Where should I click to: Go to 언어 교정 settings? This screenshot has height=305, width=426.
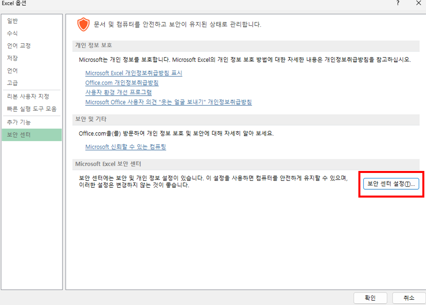click(32, 46)
